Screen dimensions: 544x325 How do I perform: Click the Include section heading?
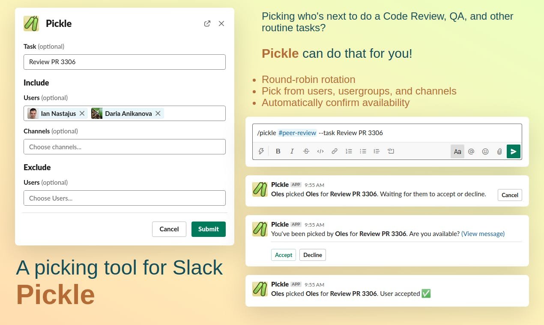(36, 83)
